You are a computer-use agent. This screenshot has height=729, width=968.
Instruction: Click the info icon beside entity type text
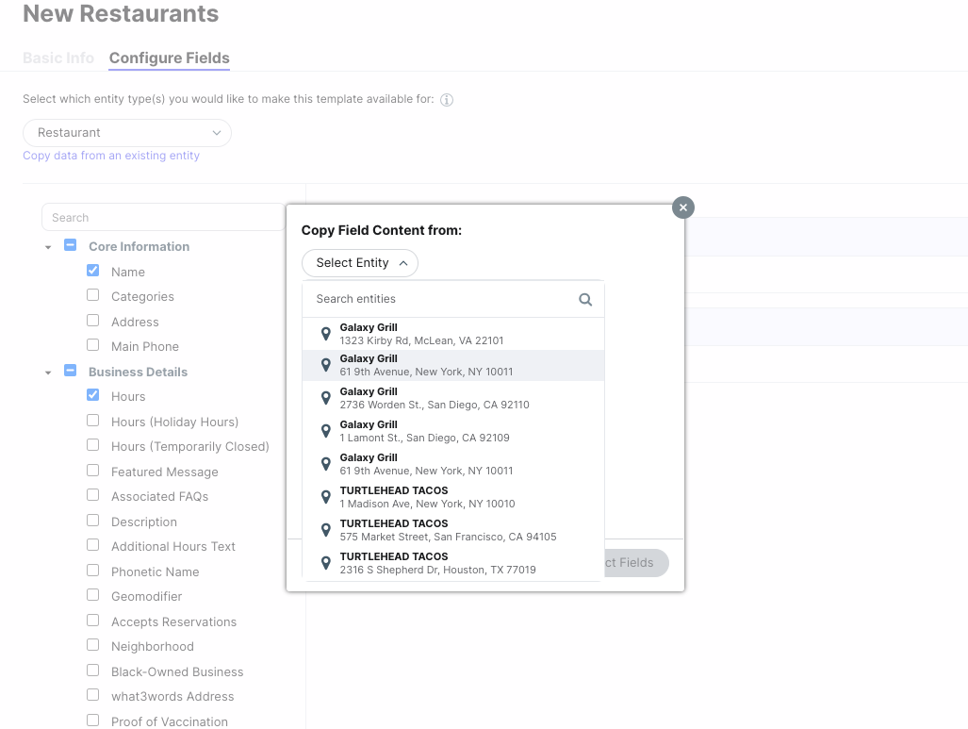pyautogui.click(x=447, y=100)
